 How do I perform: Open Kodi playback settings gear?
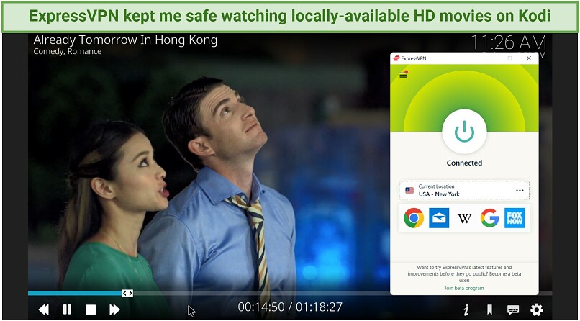(x=536, y=309)
